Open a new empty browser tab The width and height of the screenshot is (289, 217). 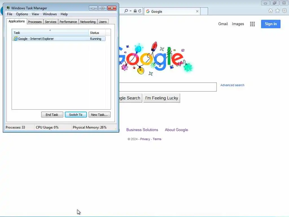click(x=204, y=11)
